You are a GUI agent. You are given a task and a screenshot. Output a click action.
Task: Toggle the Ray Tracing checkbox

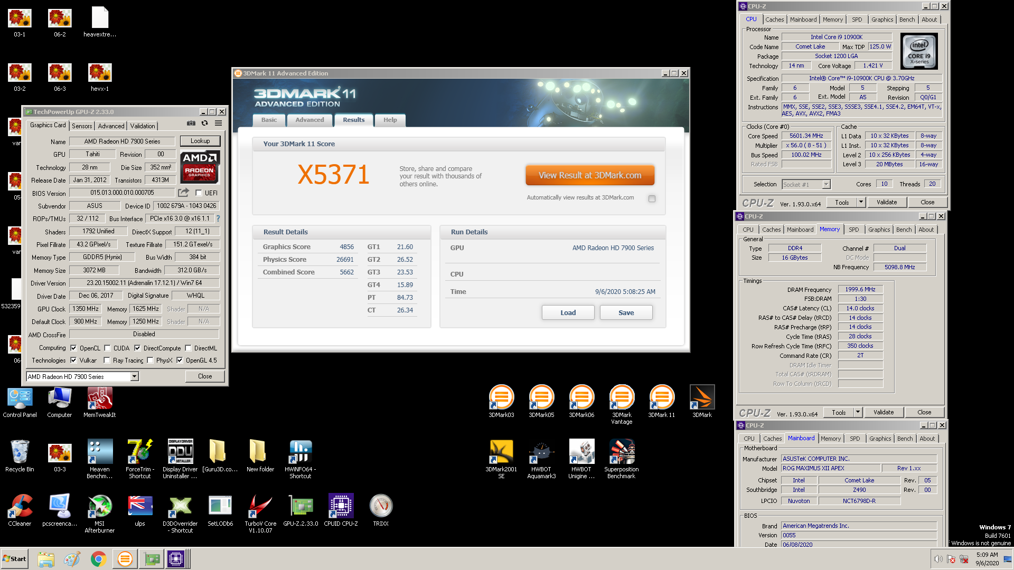pyautogui.click(x=107, y=360)
